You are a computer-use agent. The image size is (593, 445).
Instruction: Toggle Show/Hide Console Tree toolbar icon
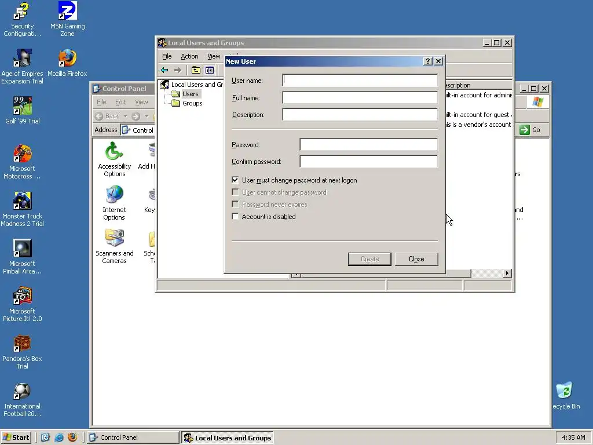pyautogui.click(x=209, y=70)
